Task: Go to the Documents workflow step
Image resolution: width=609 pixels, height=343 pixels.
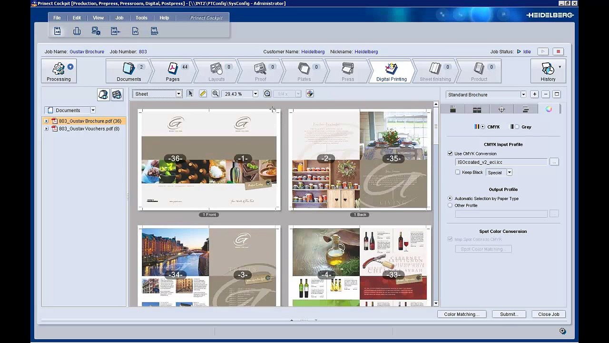Action: [128, 71]
